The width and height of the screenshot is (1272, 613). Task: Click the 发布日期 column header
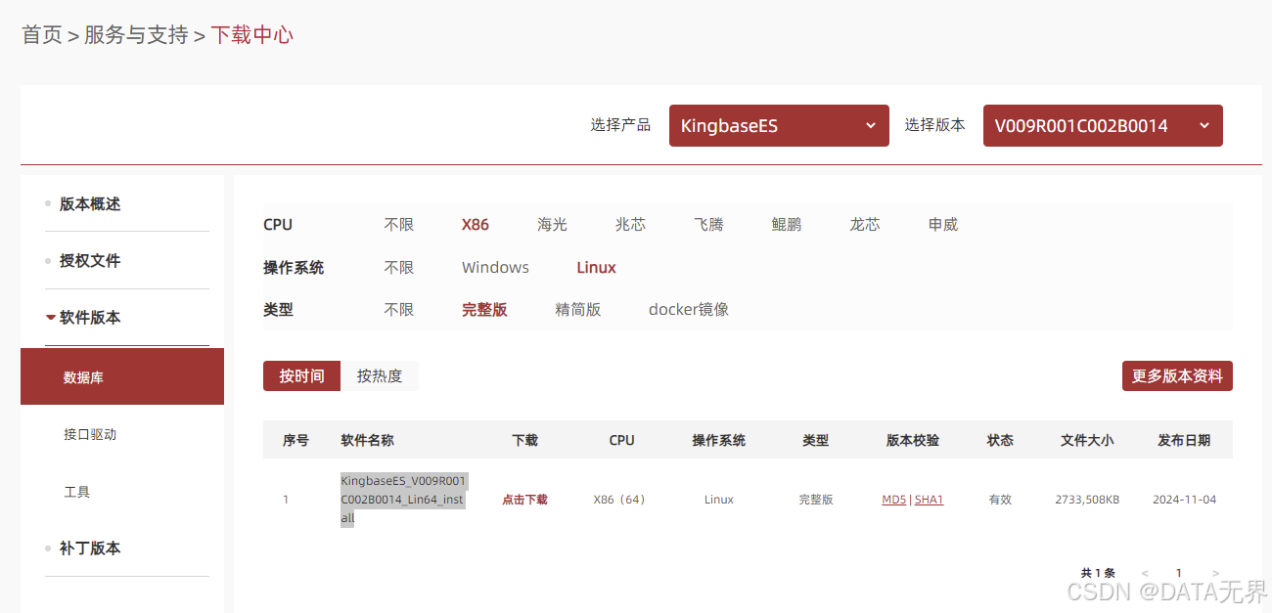pos(1184,441)
